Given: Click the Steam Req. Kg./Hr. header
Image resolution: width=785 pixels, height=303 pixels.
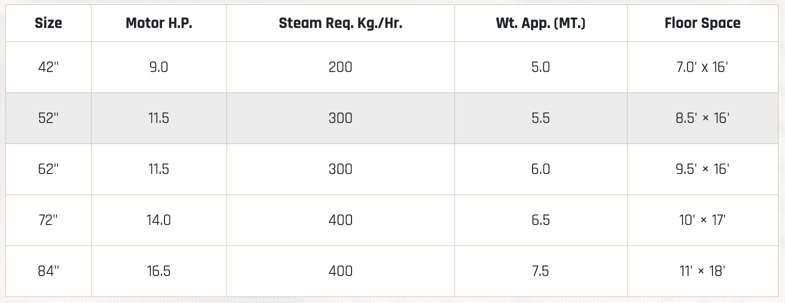Looking at the screenshot, I should click(340, 23).
